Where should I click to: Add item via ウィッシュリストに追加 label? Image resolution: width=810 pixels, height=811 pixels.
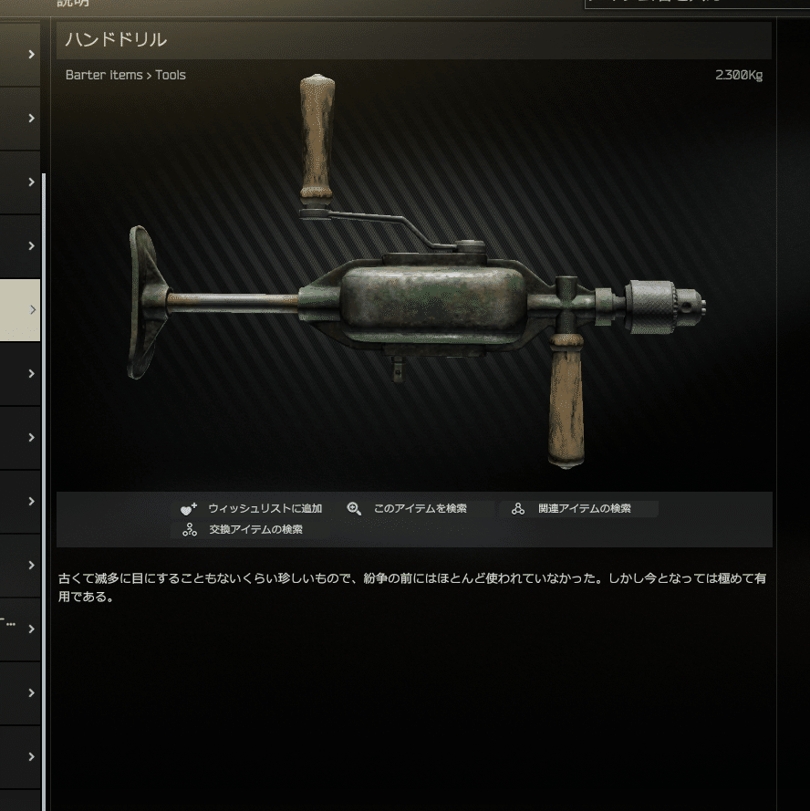(x=265, y=508)
